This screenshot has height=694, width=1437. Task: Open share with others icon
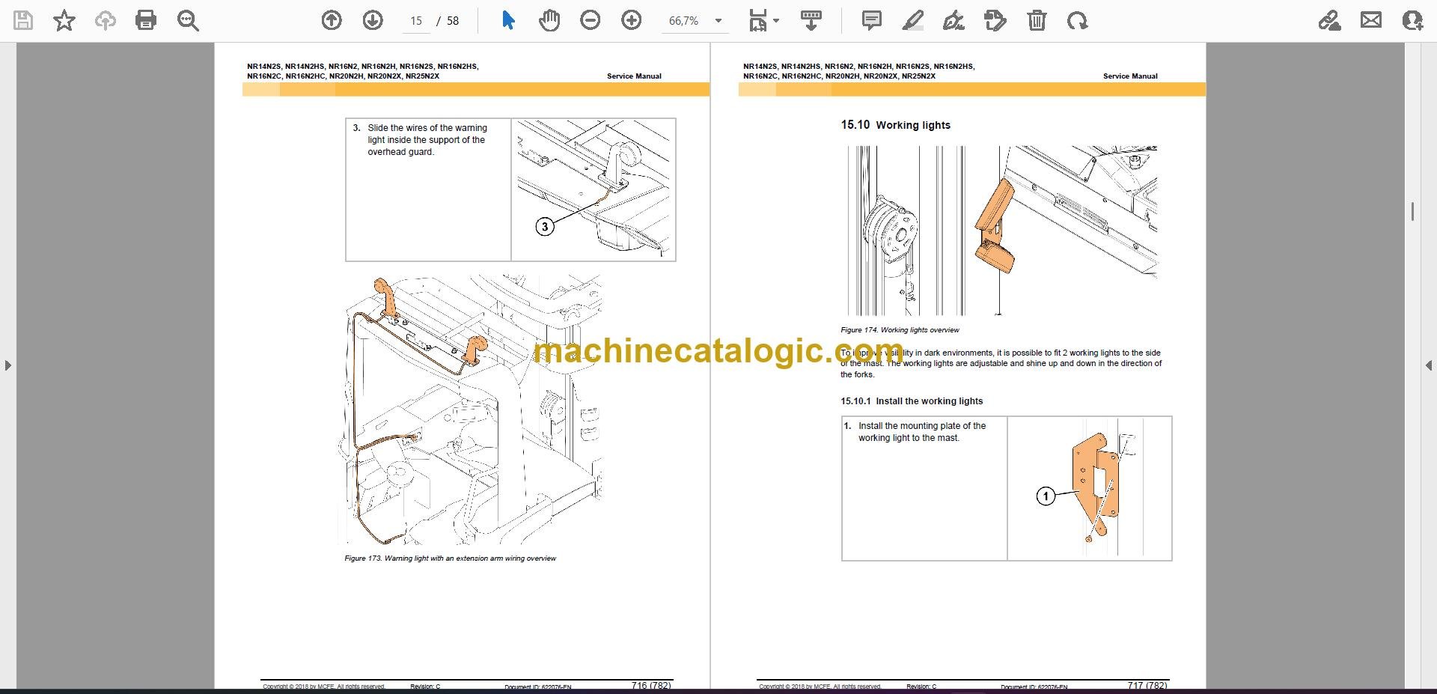pyautogui.click(x=1412, y=21)
